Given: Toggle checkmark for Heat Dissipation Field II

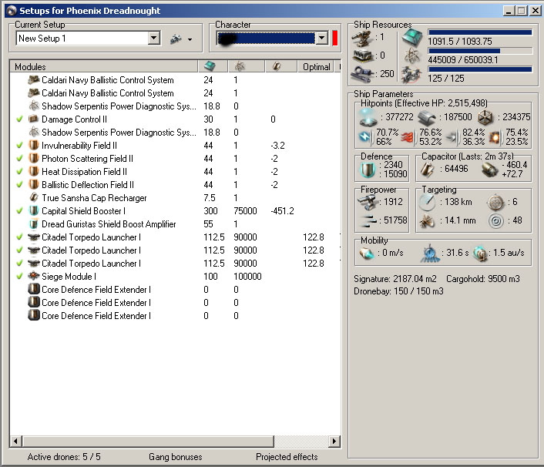Looking at the screenshot, I should 20,171.
